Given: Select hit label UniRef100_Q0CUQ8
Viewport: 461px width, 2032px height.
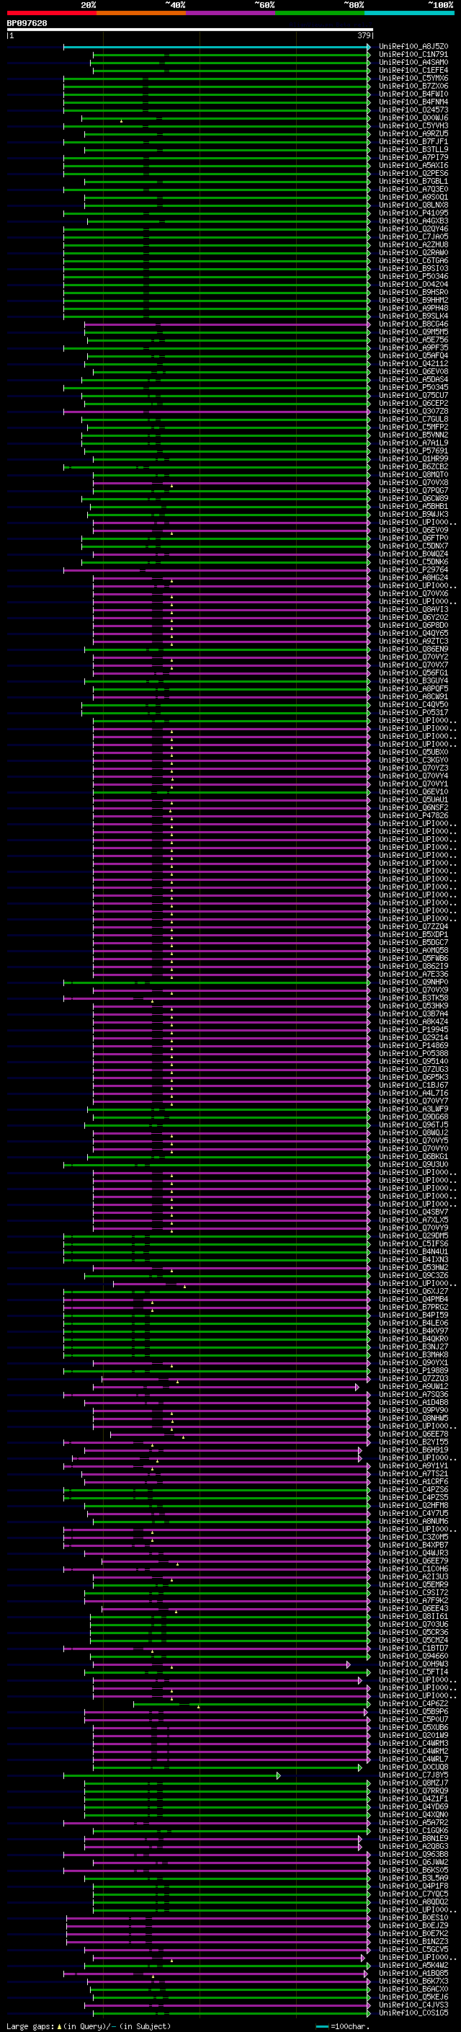Looking at the screenshot, I should (413, 1767).
